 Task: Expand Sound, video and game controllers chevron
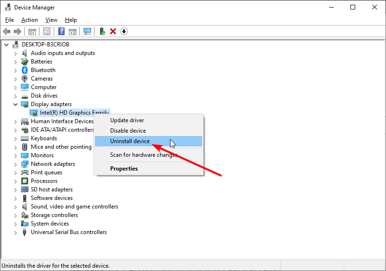click(x=16, y=207)
